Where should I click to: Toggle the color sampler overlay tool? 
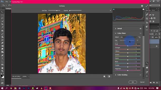coord(147,72)
